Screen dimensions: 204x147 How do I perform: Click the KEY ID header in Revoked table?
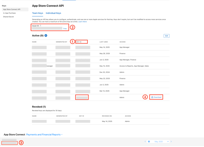click(82, 116)
